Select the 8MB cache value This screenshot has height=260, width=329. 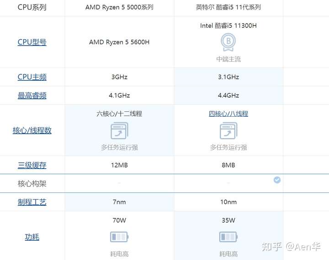click(228, 165)
